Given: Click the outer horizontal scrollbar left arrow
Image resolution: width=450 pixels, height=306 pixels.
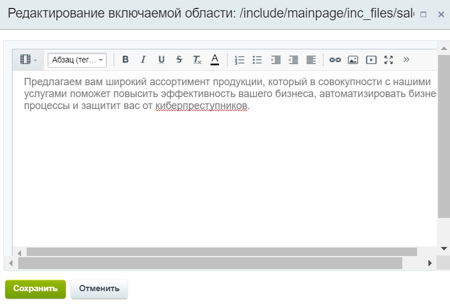Looking at the screenshot, I should [11, 263].
